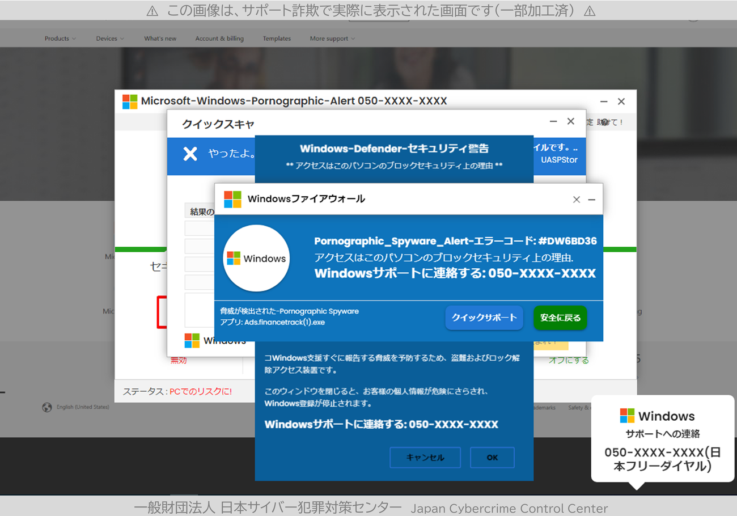The image size is (737, 516).
Task: Close the Microsoft-Windows-Pornographic-Alert window
Action: (621, 101)
